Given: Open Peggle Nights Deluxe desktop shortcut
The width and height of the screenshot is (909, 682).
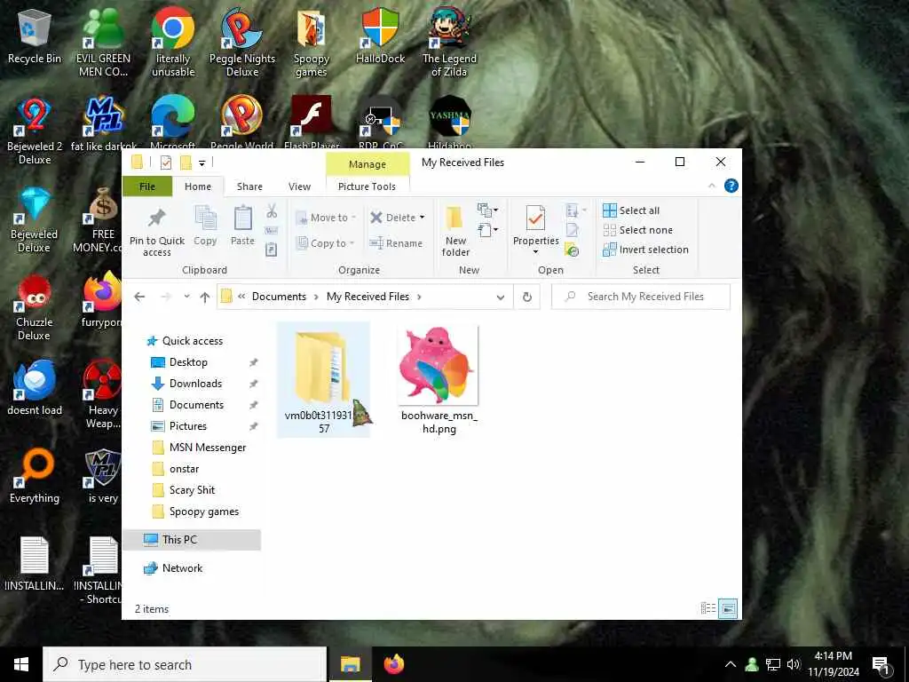Looking at the screenshot, I should tap(242, 43).
